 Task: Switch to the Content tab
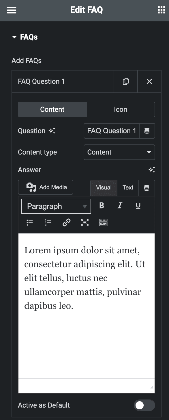point(52,109)
